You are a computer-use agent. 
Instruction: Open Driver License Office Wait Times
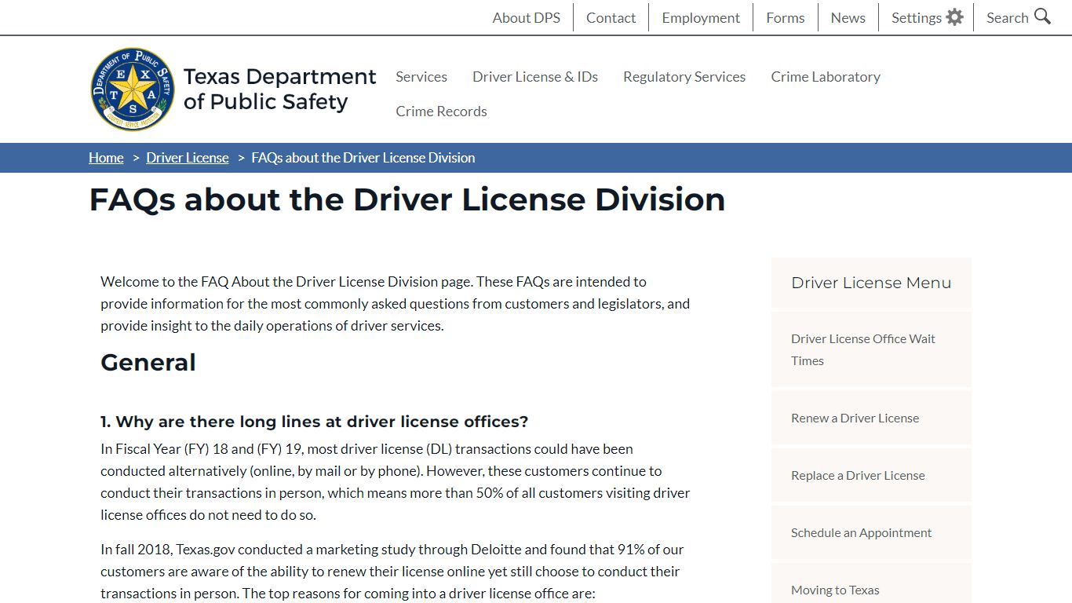coord(871,349)
